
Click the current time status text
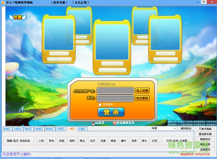tap(195, 154)
